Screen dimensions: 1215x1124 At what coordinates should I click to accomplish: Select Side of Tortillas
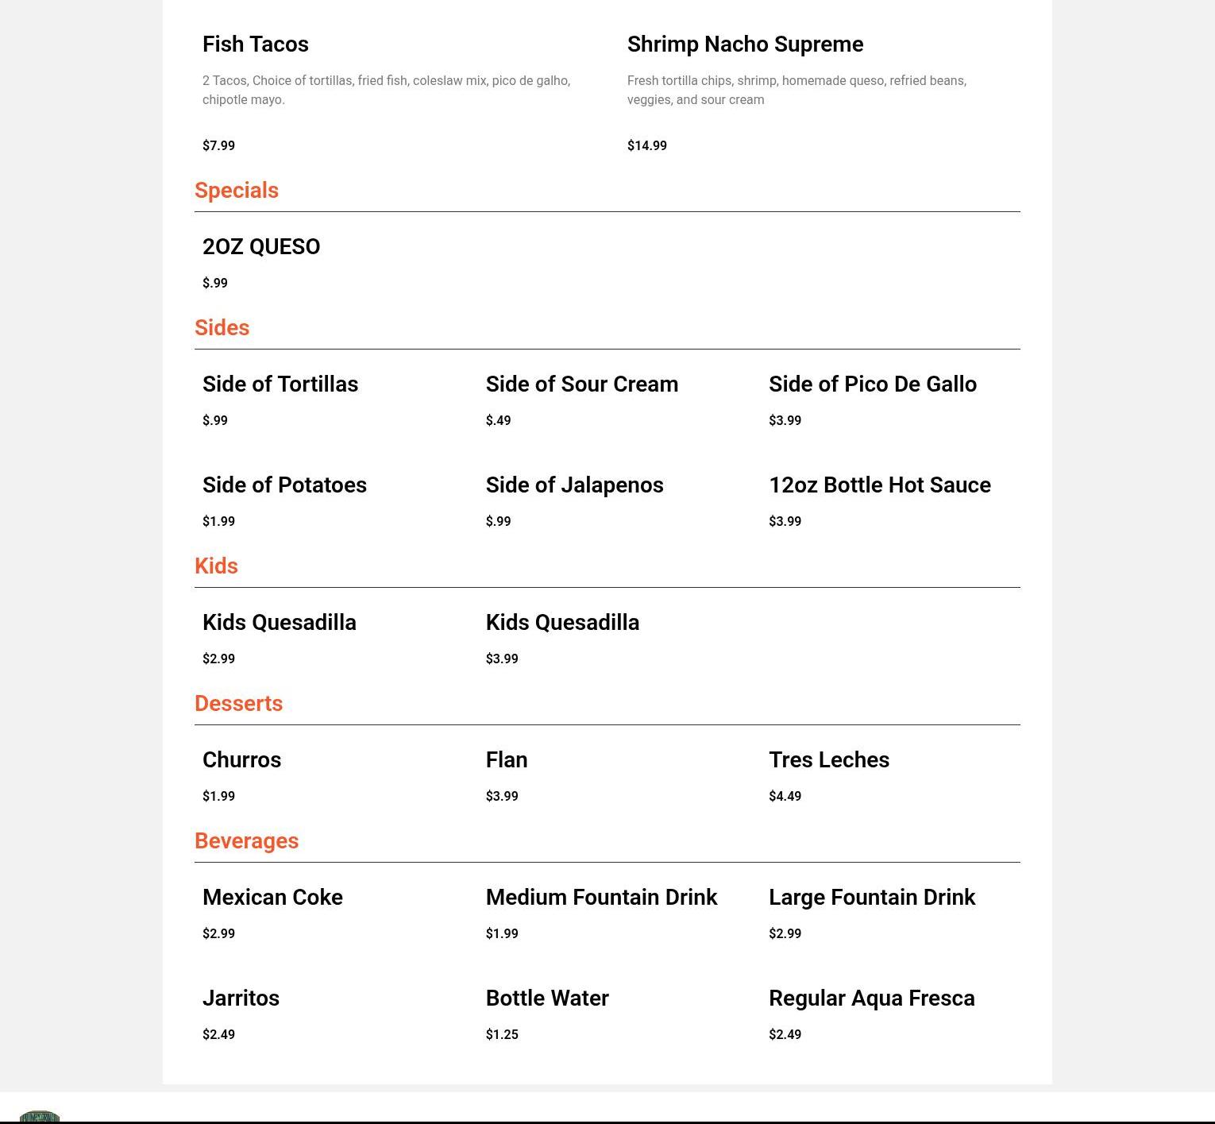pyautogui.click(x=280, y=384)
